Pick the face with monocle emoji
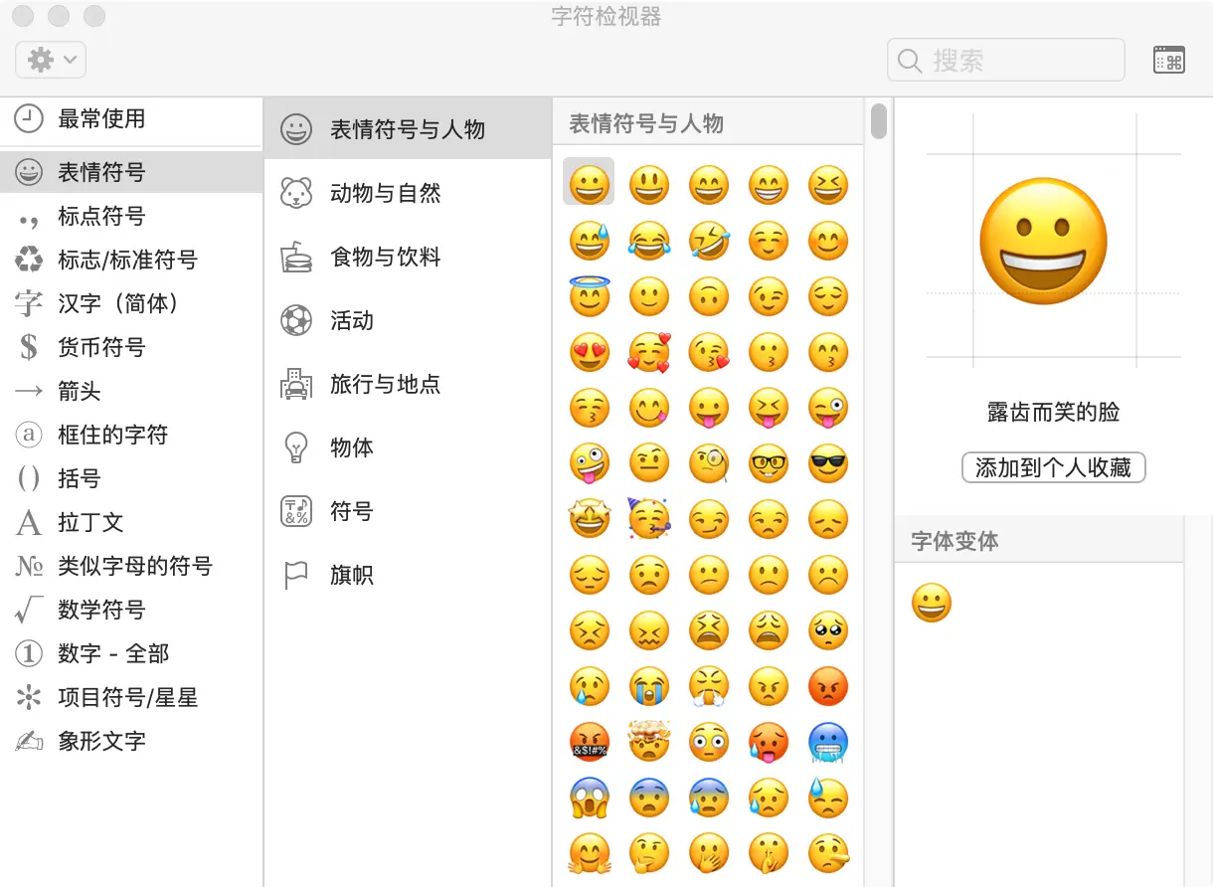Image resolution: width=1213 pixels, height=887 pixels. (708, 462)
